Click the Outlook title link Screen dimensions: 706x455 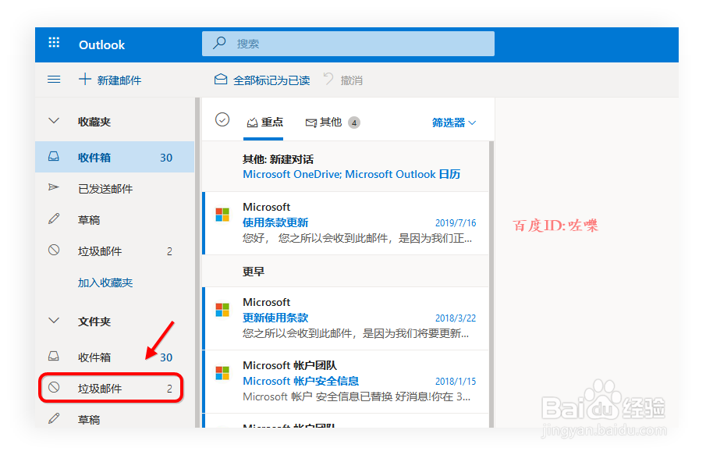(101, 44)
